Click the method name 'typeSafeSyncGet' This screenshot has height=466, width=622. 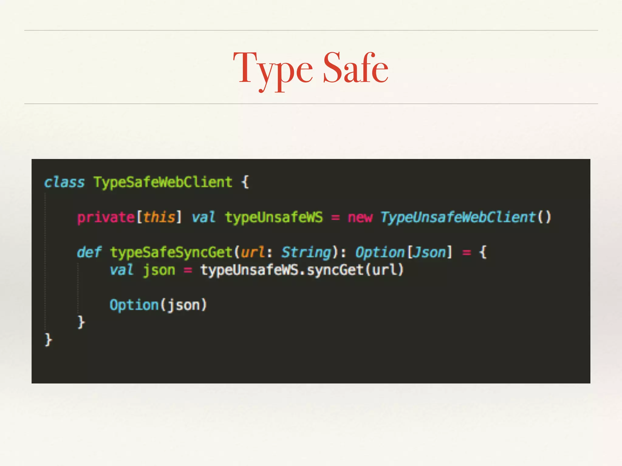click(171, 253)
